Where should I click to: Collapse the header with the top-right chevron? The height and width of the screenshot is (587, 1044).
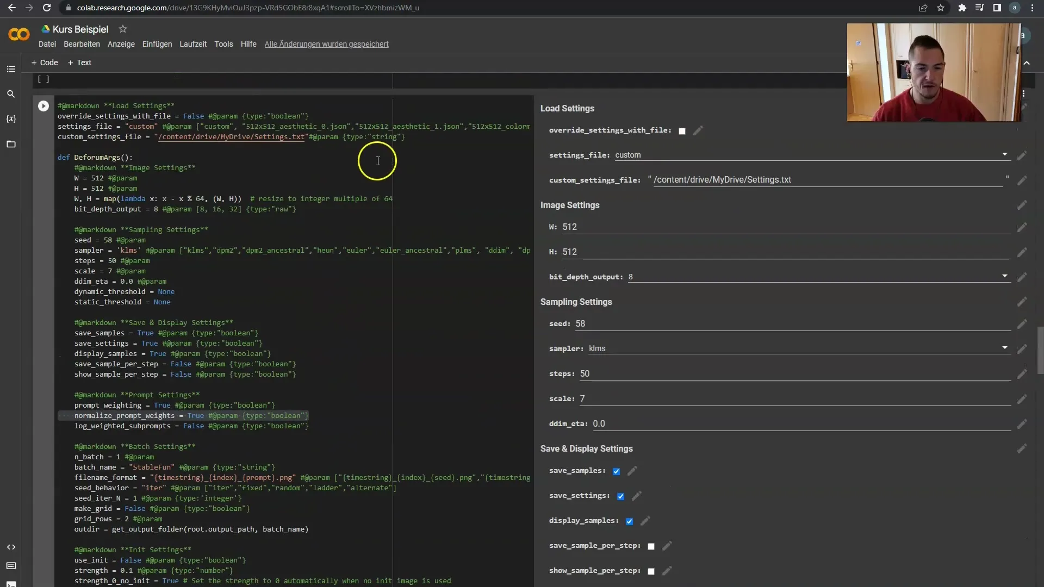(1027, 63)
